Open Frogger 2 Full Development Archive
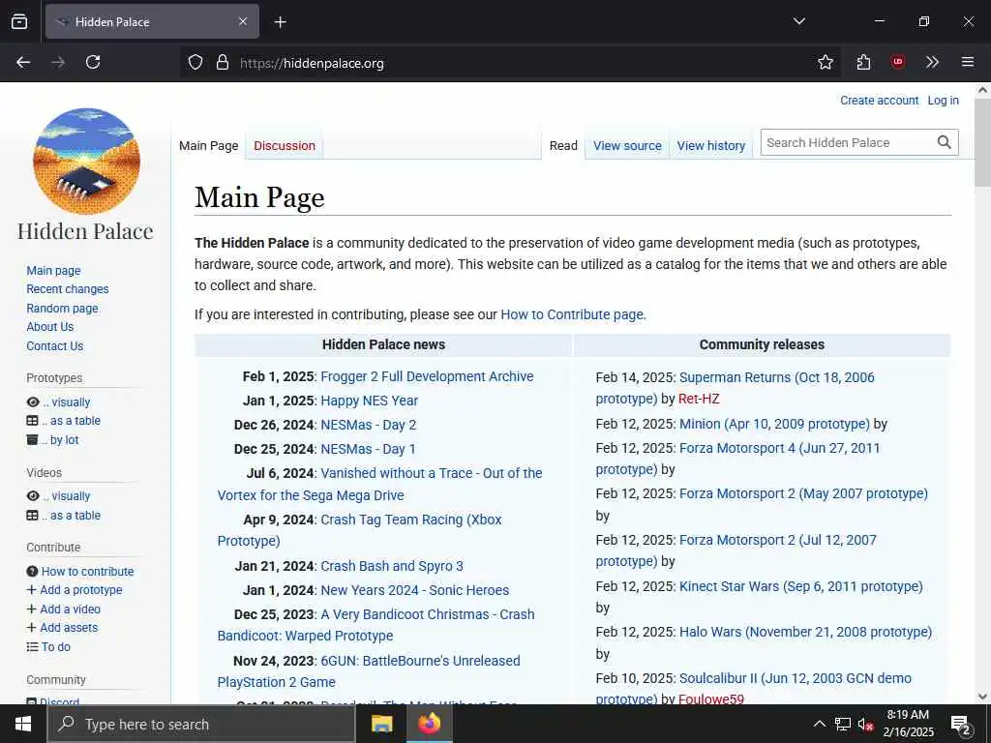Image resolution: width=991 pixels, height=743 pixels. 427,376
